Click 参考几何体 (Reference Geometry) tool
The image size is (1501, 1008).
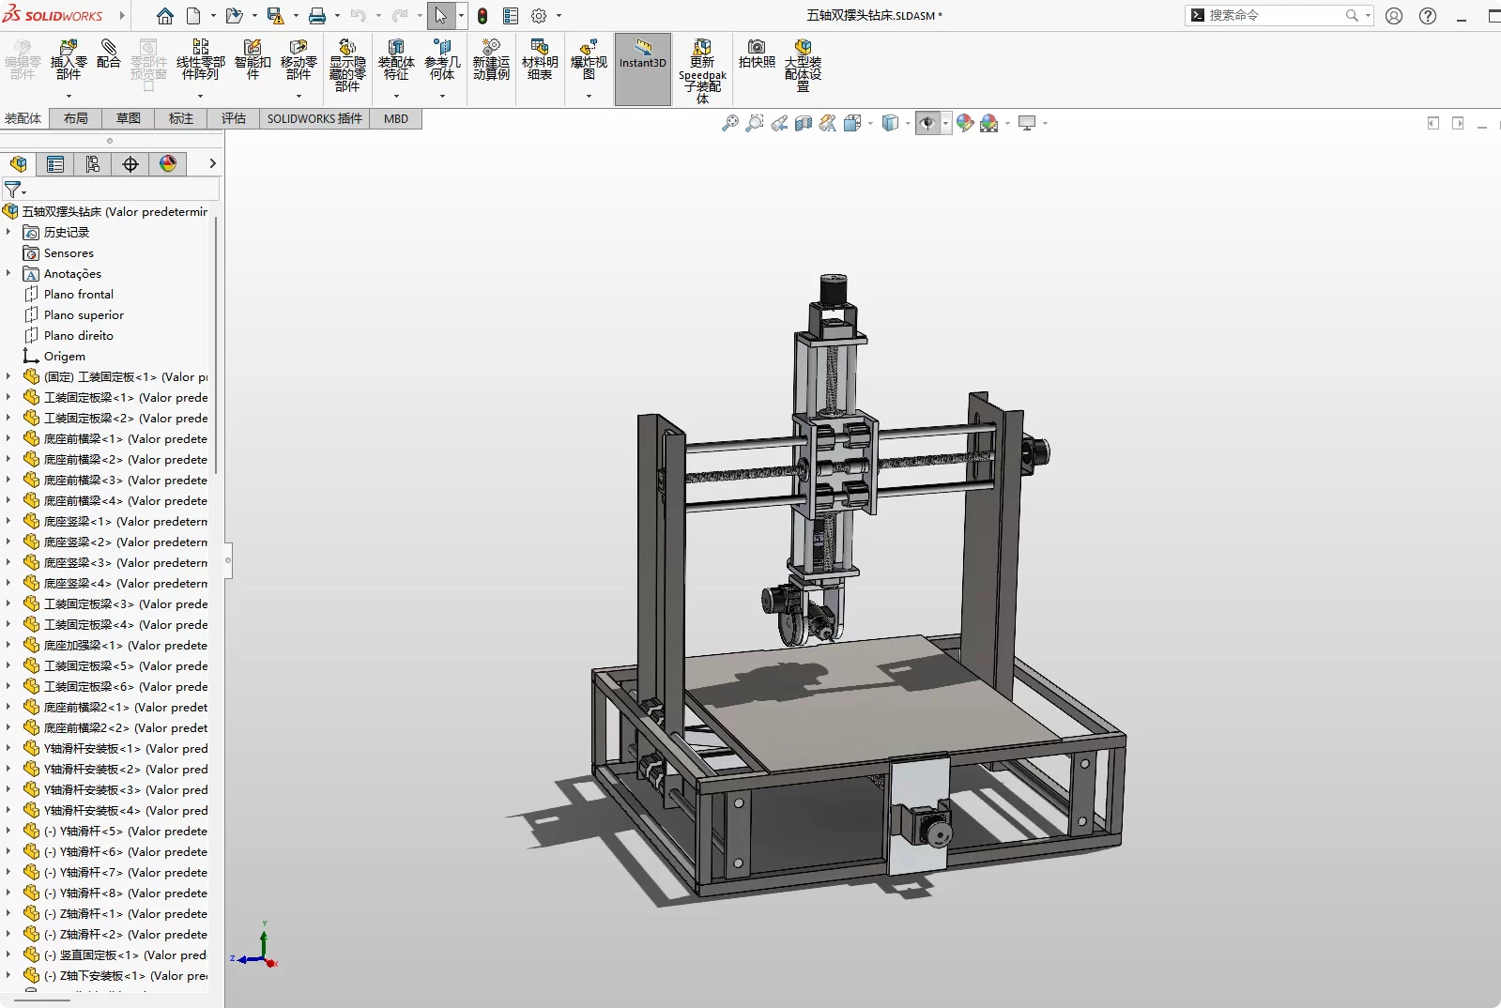(x=442, y=60)
